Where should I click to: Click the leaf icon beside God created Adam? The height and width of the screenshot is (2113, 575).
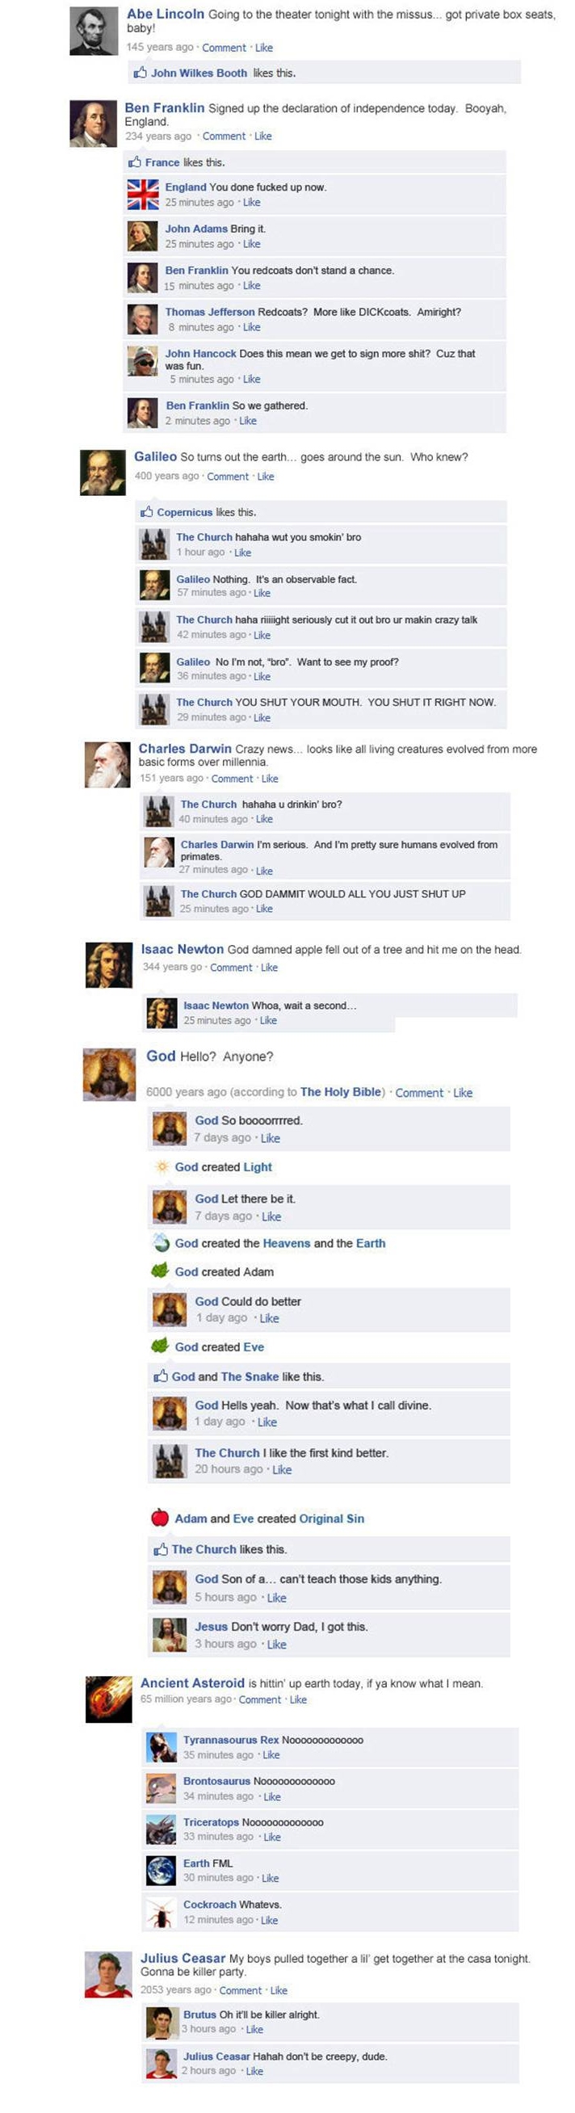pos(160,1271)
